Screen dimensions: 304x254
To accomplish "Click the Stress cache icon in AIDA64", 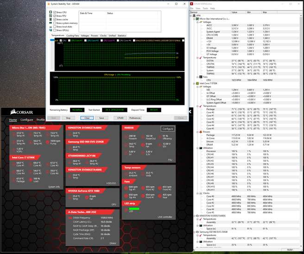I will click(51, 19).
